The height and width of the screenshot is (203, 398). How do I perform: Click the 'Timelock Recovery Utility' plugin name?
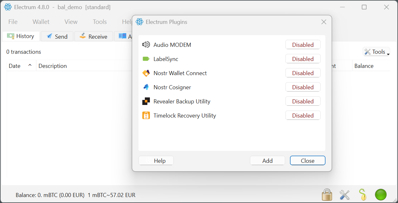coord(185,115)
